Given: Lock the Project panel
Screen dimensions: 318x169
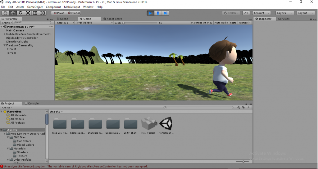Looking at the screenshot, I should [x=246, y=104].
